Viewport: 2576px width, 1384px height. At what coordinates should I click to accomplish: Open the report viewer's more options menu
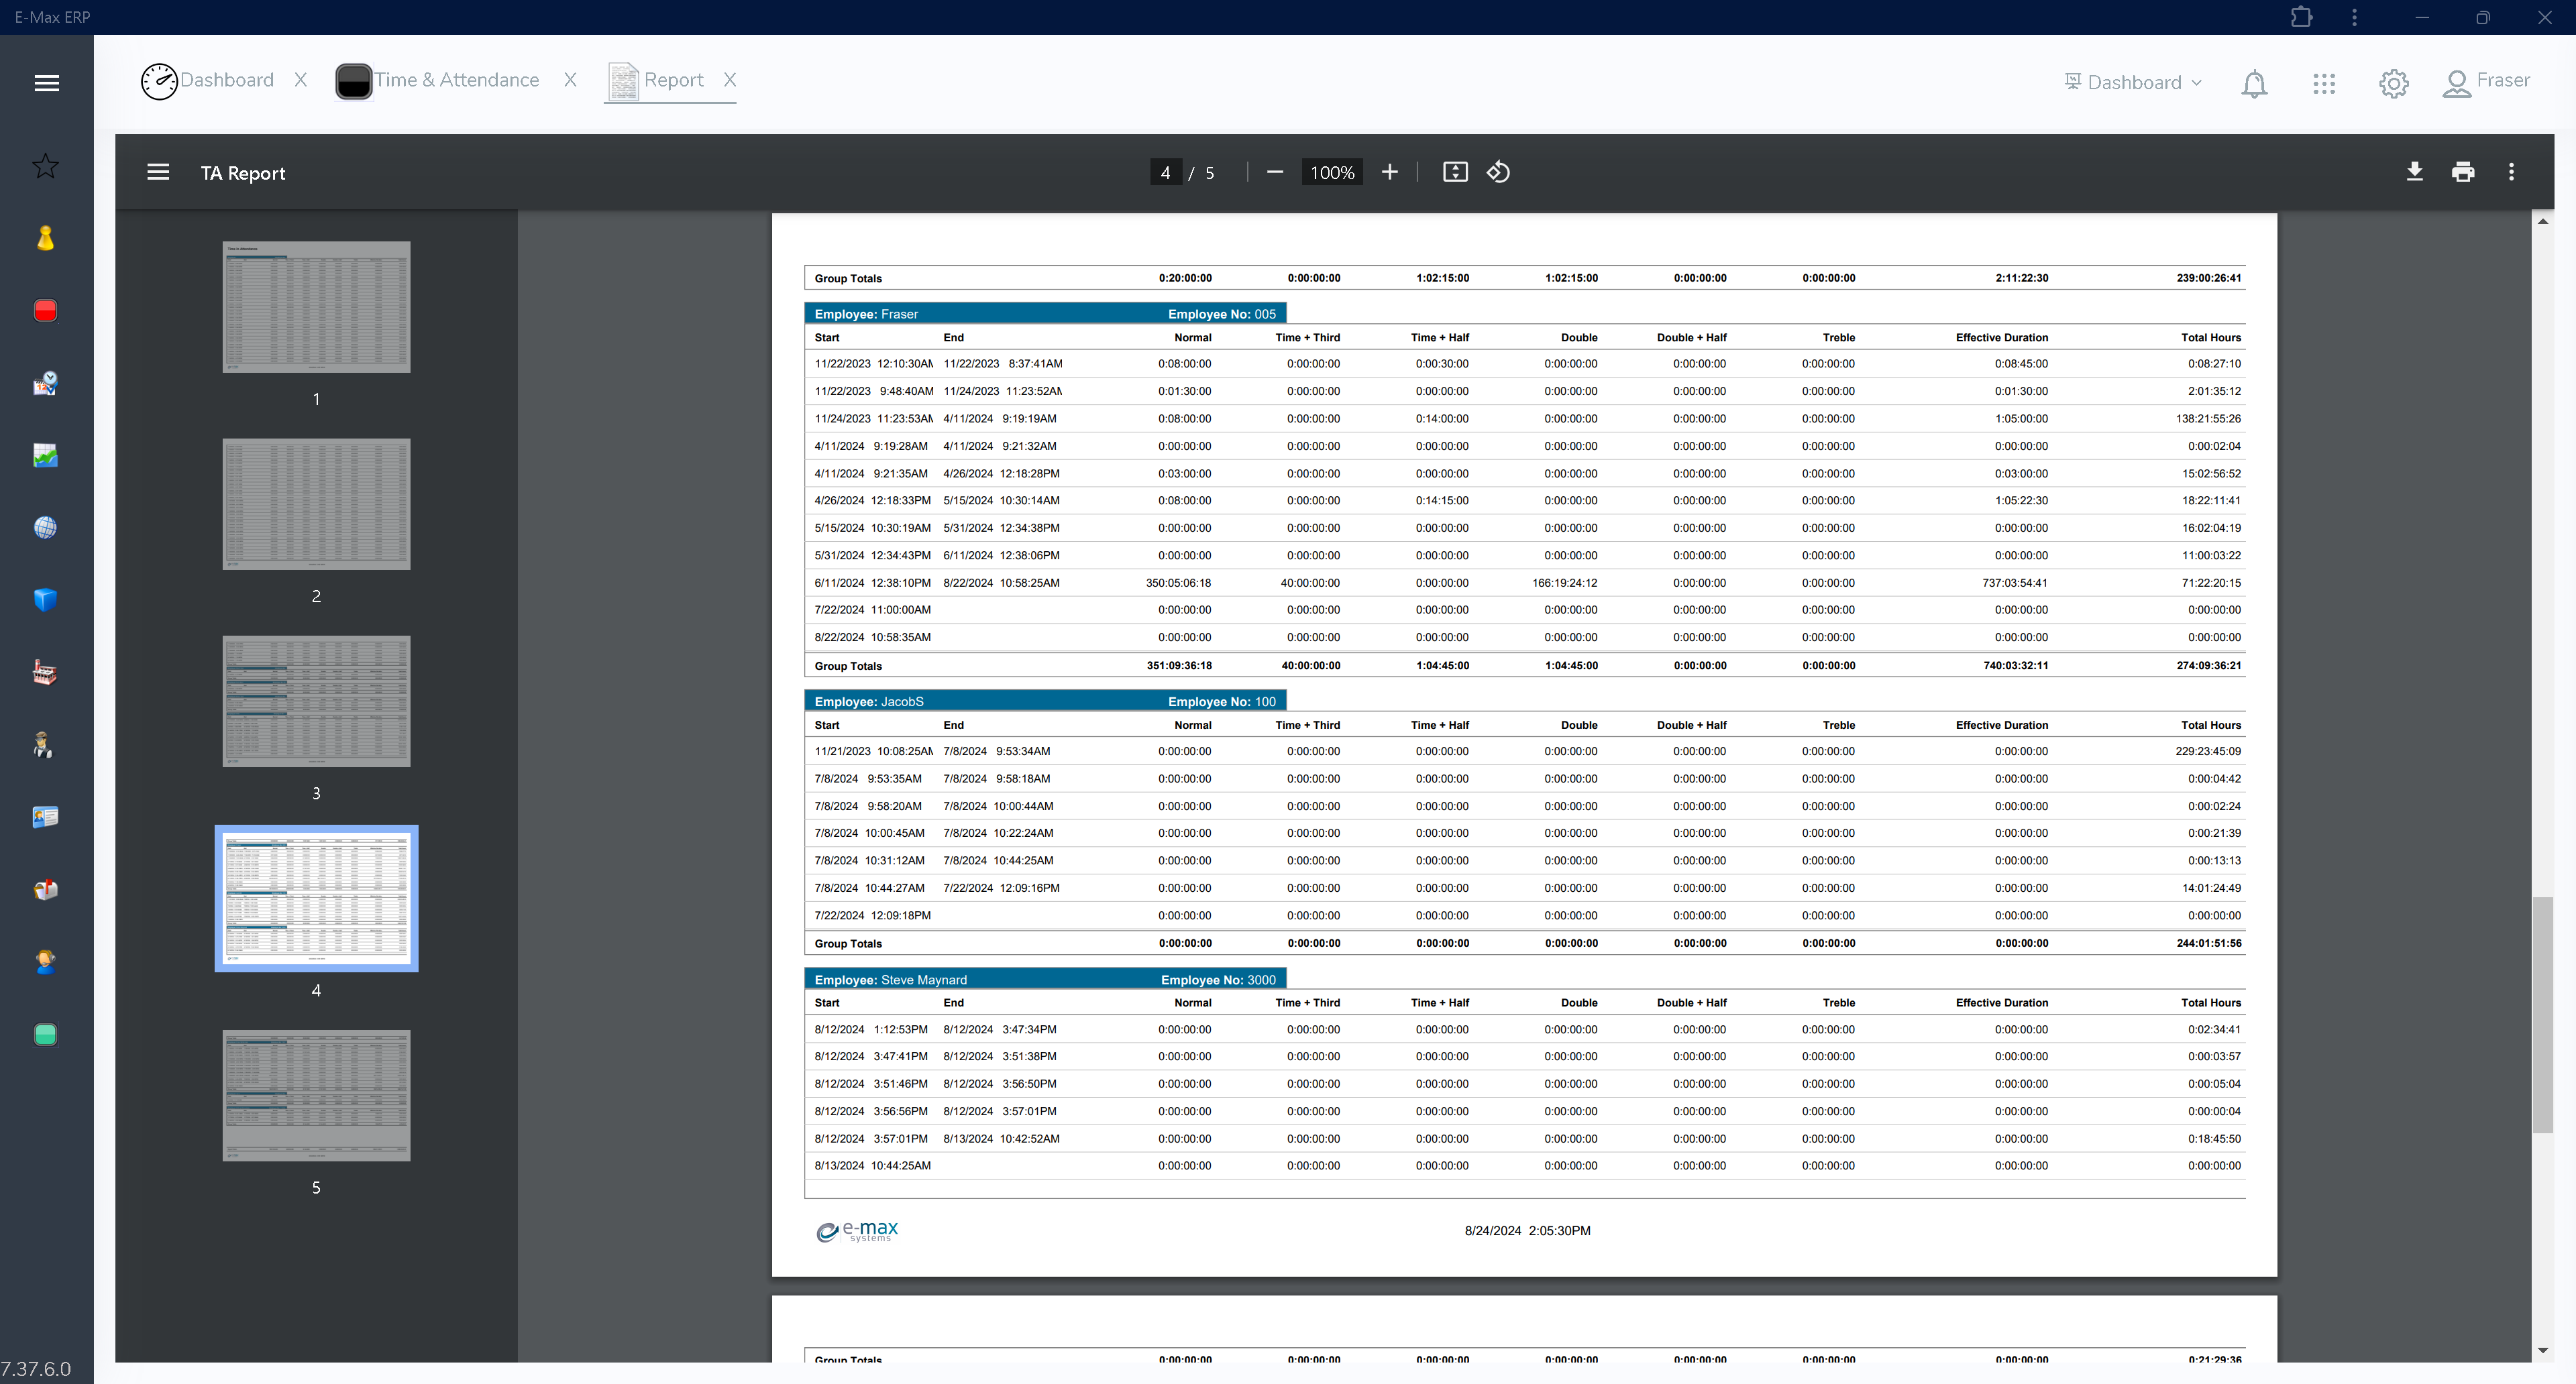point(2511,172)
